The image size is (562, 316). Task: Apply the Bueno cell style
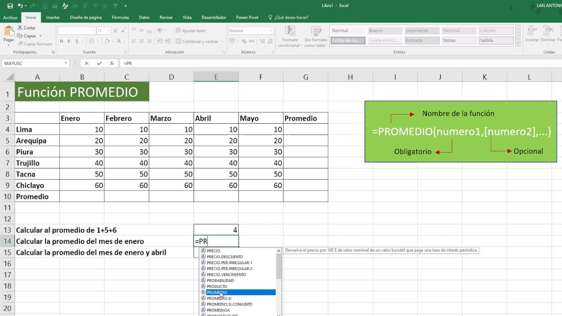click(x=385, y=31)
